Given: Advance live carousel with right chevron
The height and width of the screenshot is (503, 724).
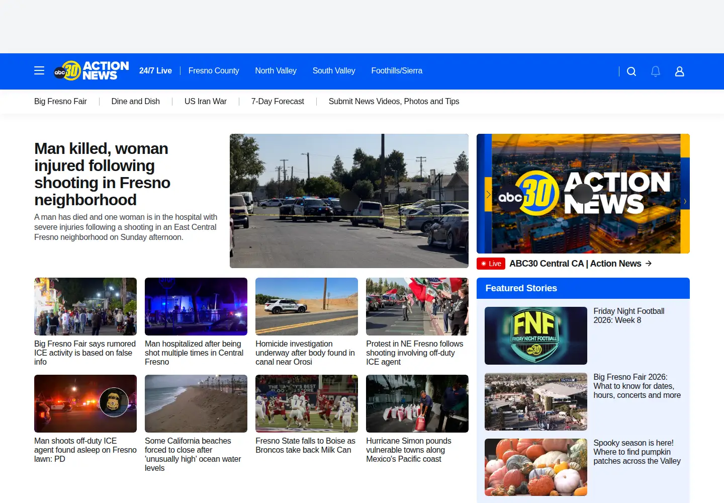Looking at the screenshot, I should 685,201.
